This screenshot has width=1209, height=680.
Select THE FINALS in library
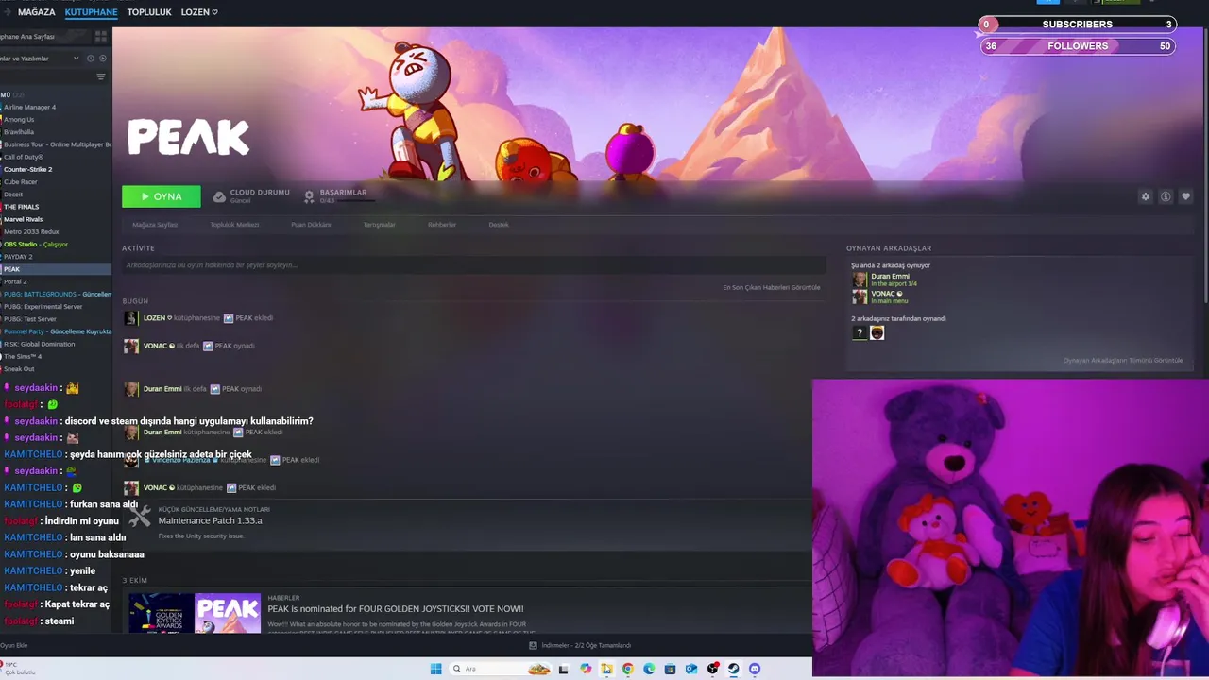tap(21, 207)
